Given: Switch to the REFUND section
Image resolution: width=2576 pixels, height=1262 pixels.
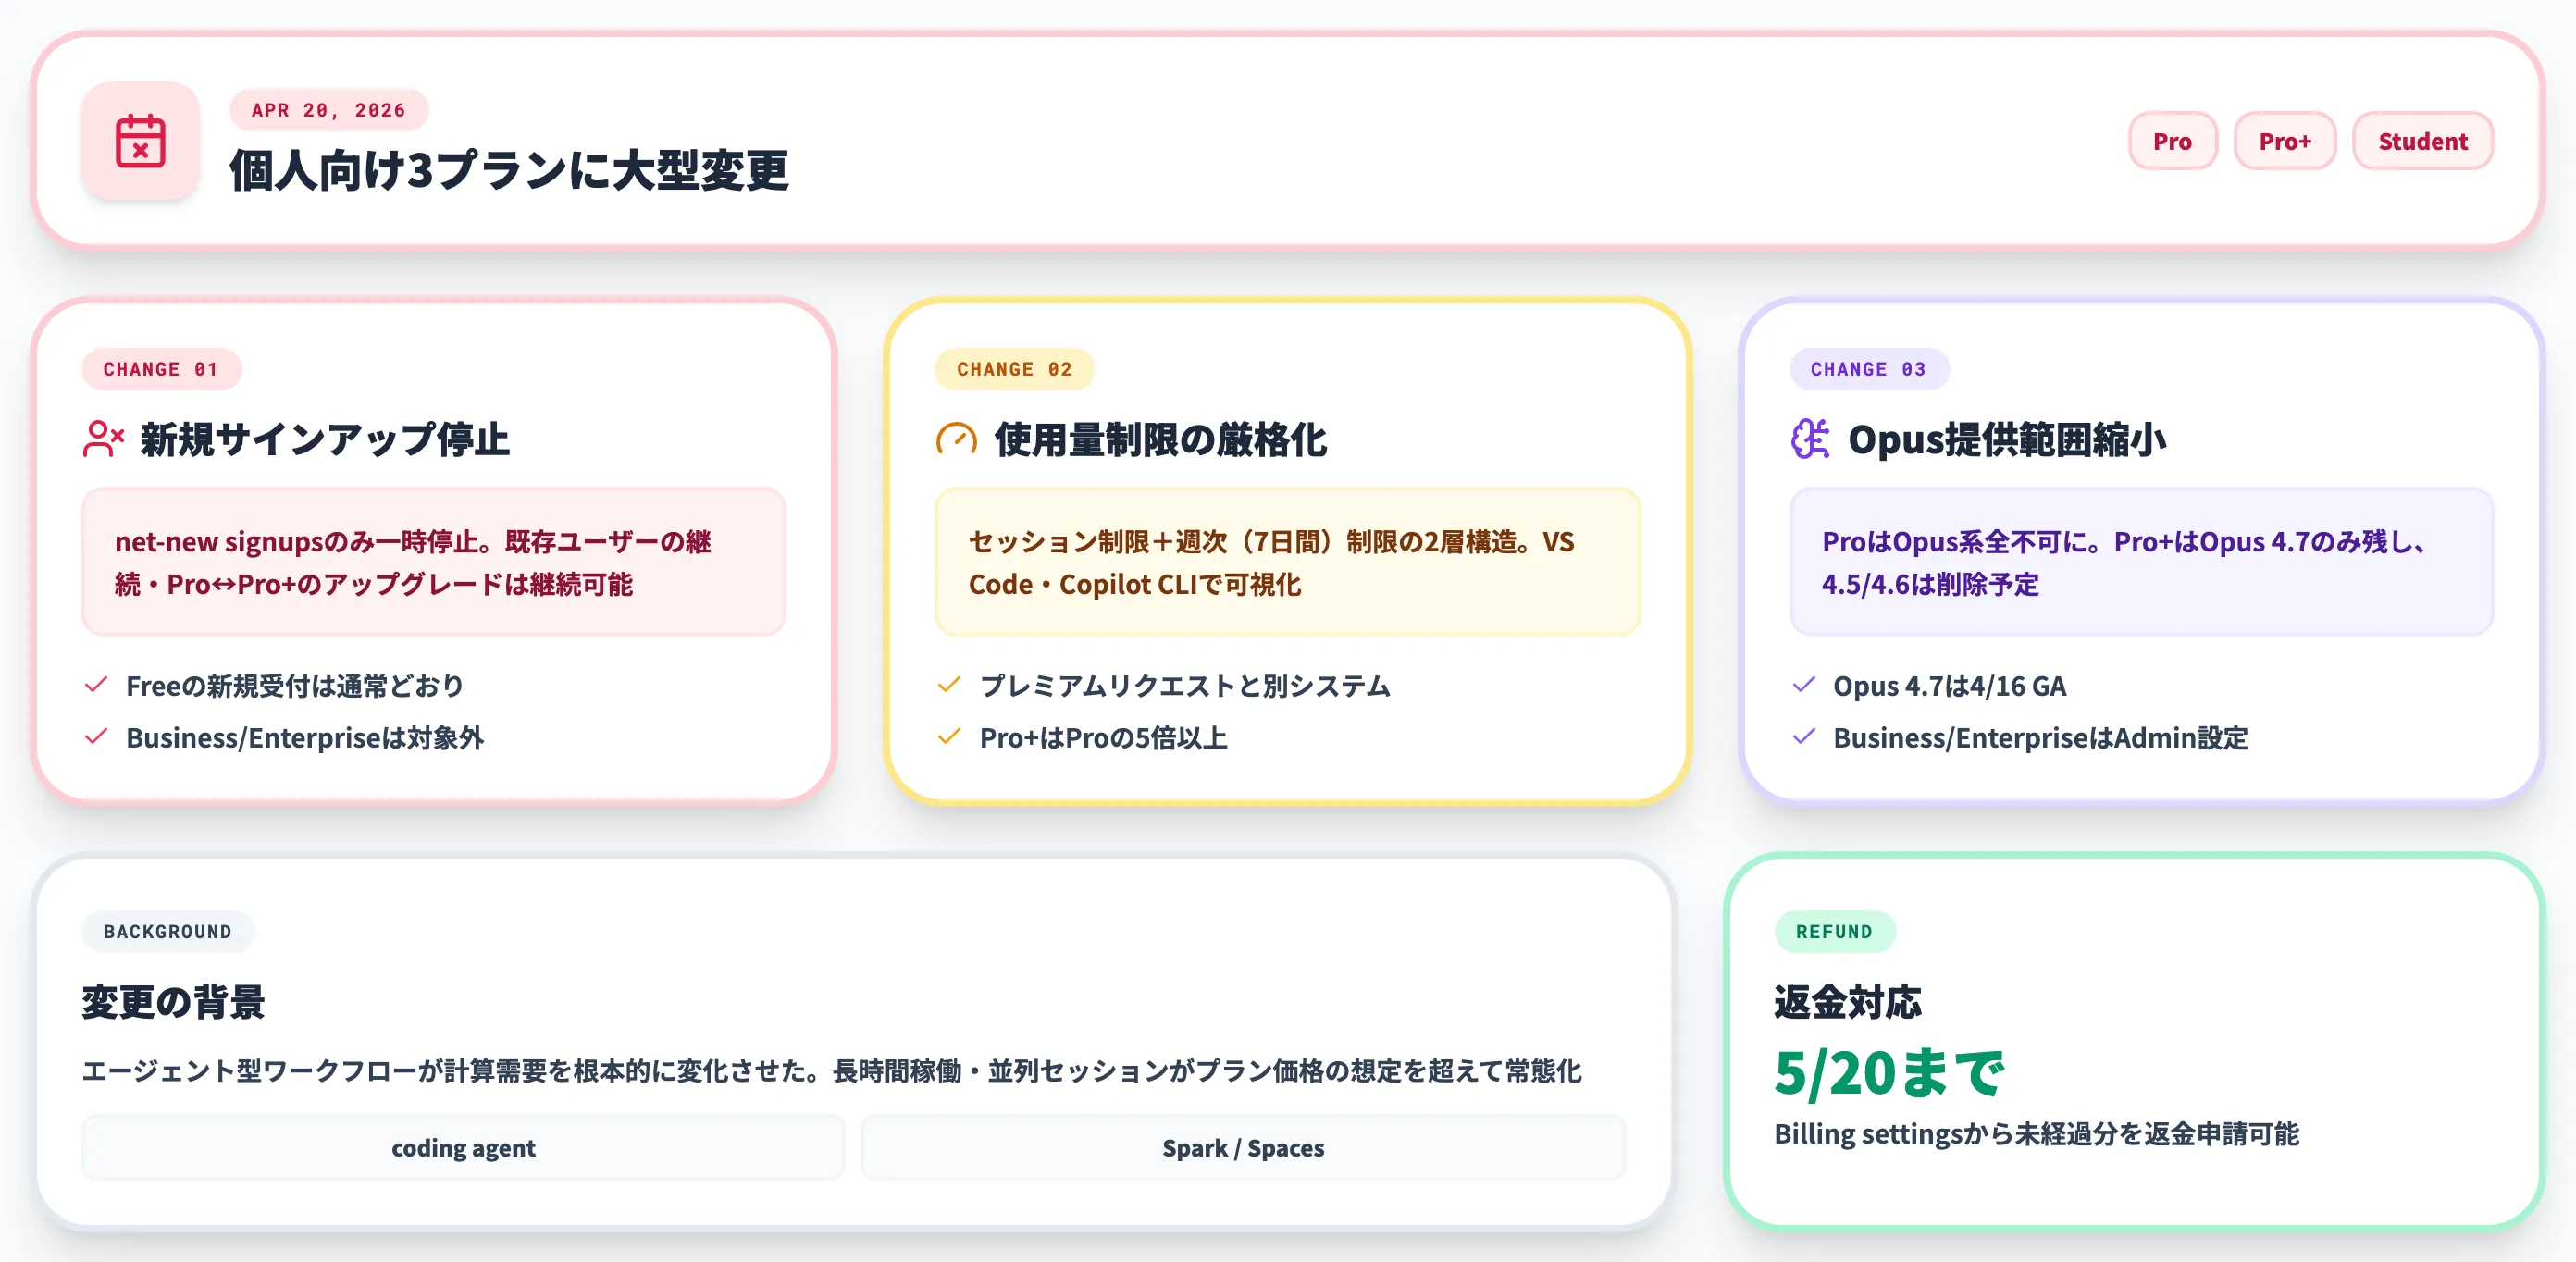Looking at the screenshot, I should tap(1834, 931).
